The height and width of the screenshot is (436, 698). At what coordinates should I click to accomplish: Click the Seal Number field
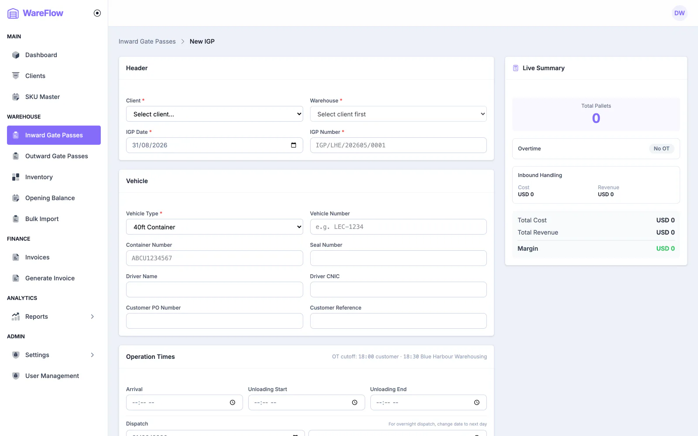(x=398, y=258)
